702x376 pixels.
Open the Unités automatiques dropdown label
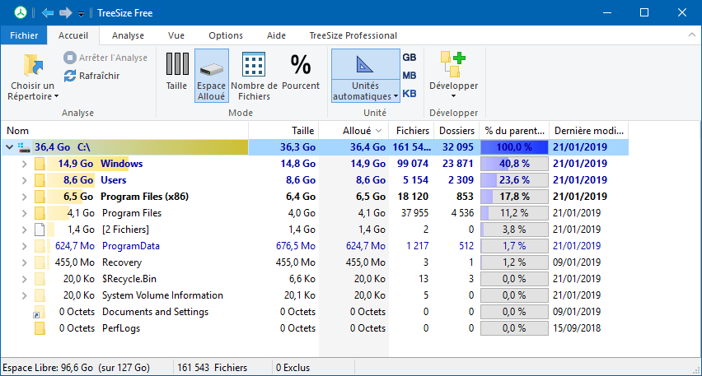[365, 91]
